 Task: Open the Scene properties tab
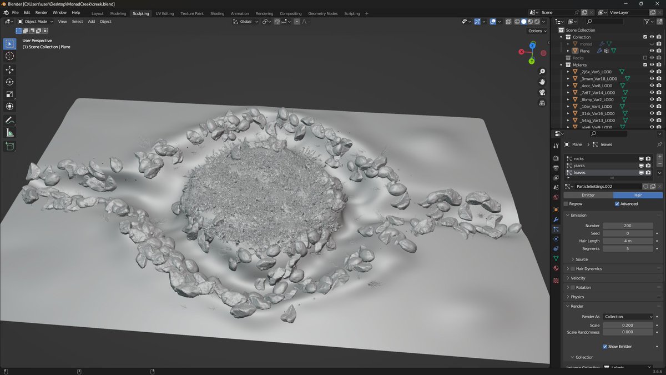tap(556, 187)
